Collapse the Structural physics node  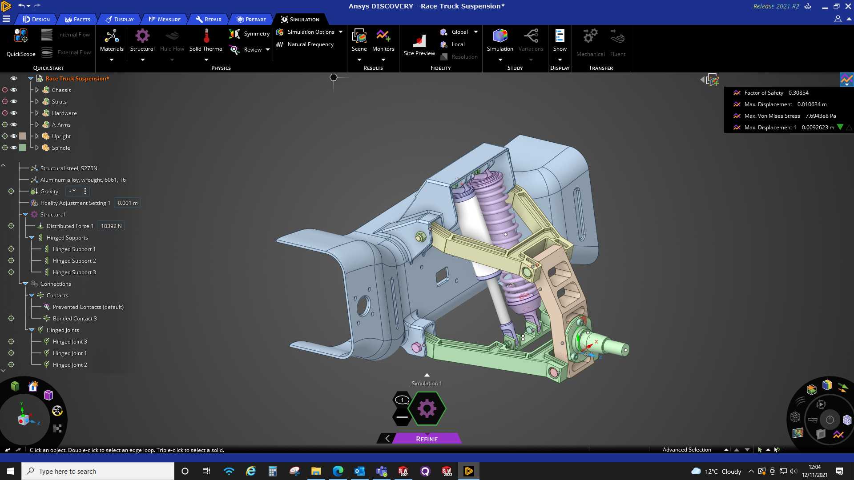(25, 214)
